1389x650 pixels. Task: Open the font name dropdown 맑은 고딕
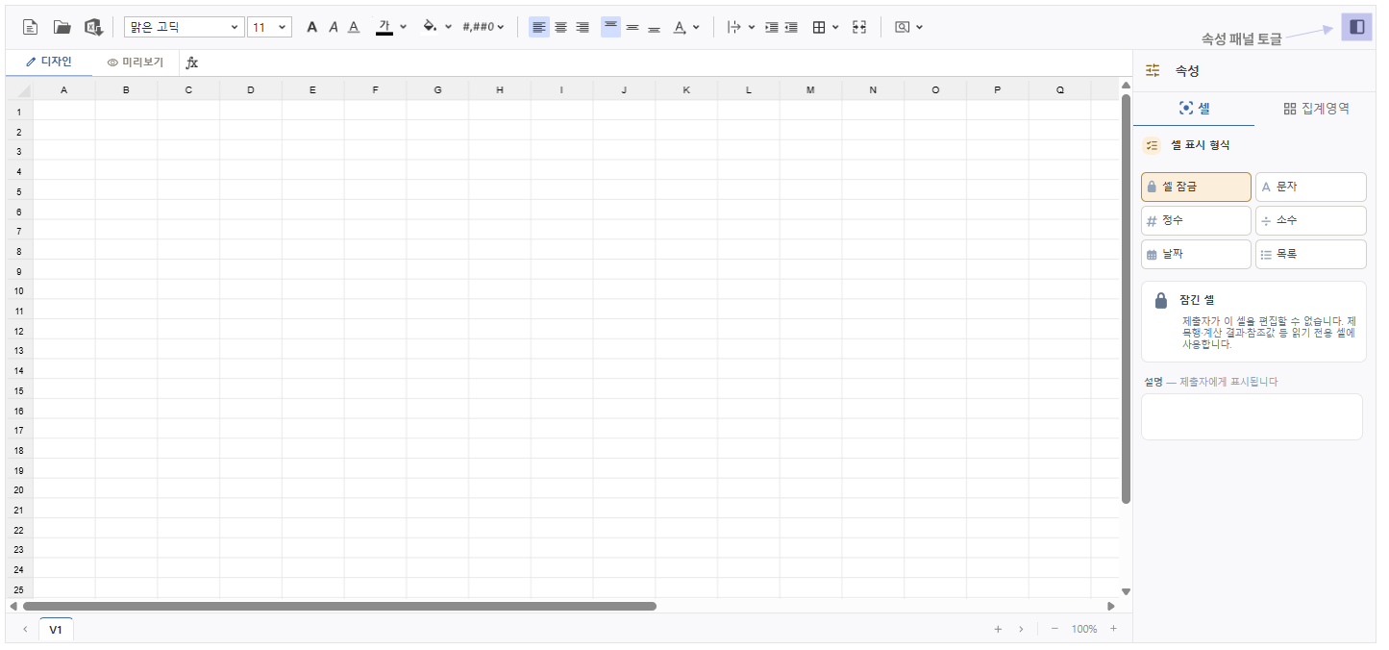tap(185, 27)
